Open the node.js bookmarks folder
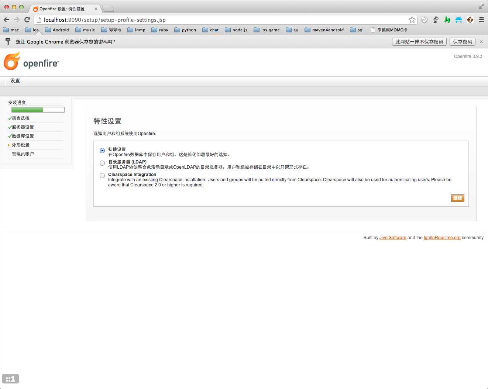This screenshot has width=488, height=389. (x=236, y=30)
